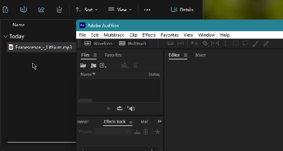Open the Files panel hamburger menu
This screenshot has width=283, height=151.
[95, 55]
